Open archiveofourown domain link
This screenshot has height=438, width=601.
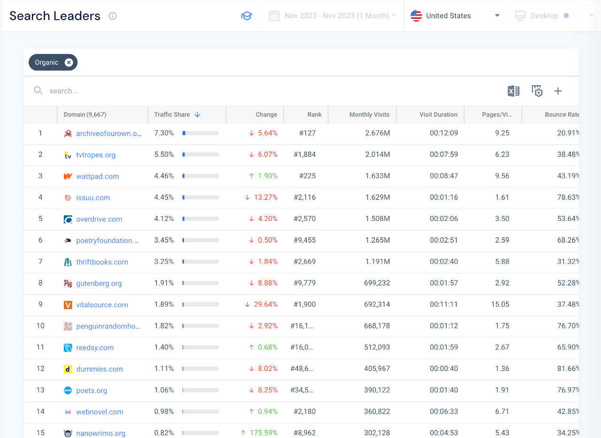coord(109,134)
